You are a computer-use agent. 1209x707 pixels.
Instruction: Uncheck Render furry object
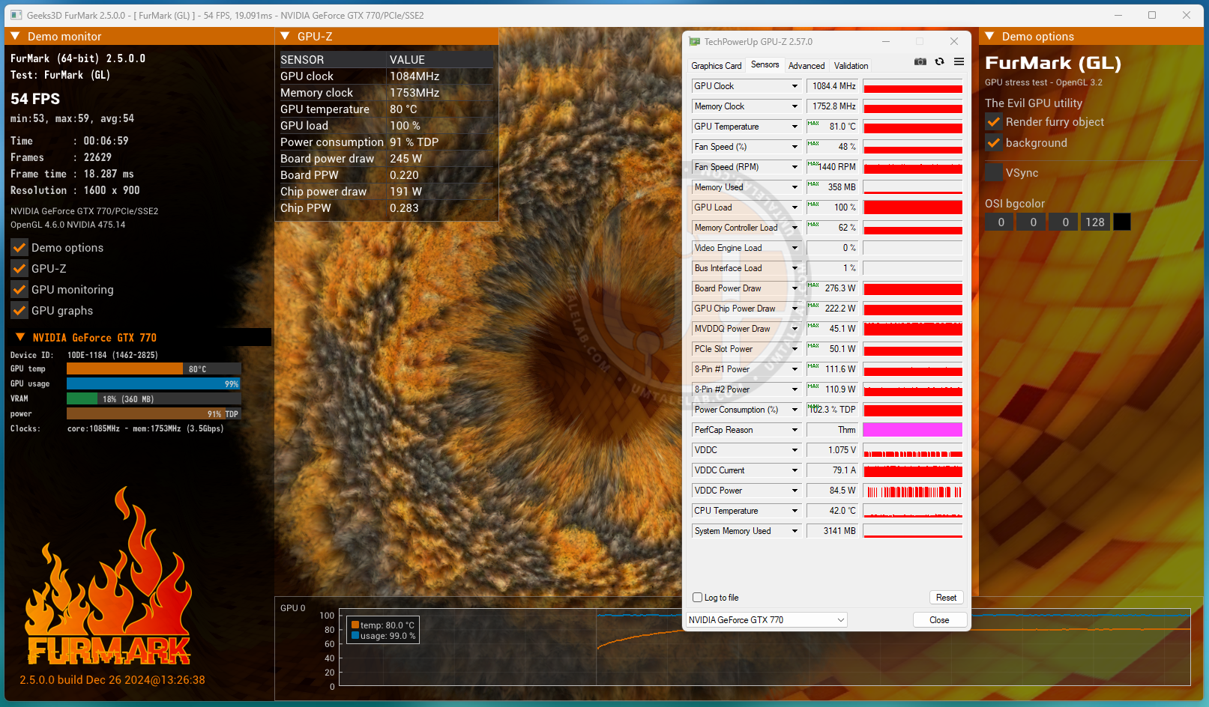(994, 122)
